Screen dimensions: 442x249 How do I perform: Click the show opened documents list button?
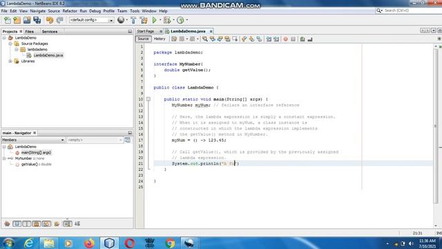pyautogui.click(x=434, y=30)
